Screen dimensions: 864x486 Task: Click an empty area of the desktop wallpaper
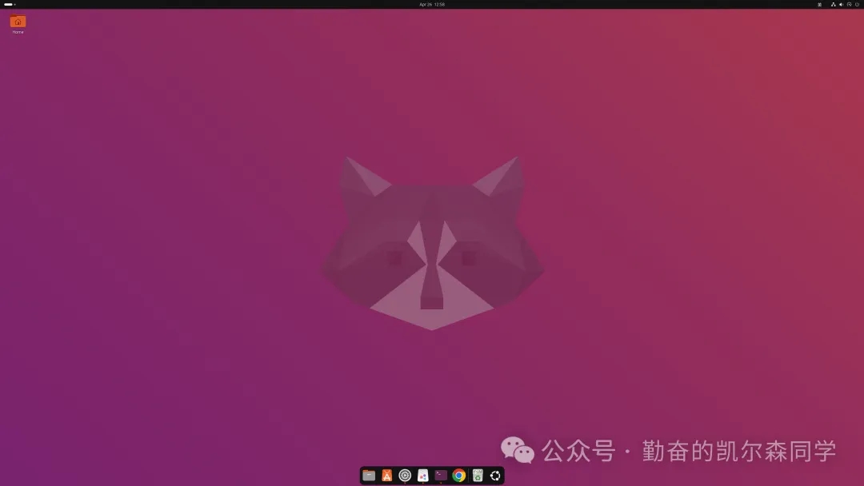(200, 360)
